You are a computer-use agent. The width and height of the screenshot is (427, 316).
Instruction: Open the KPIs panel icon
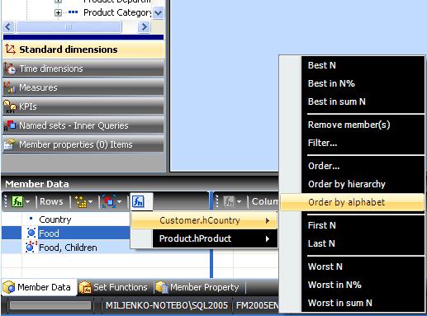pos(10,106)
